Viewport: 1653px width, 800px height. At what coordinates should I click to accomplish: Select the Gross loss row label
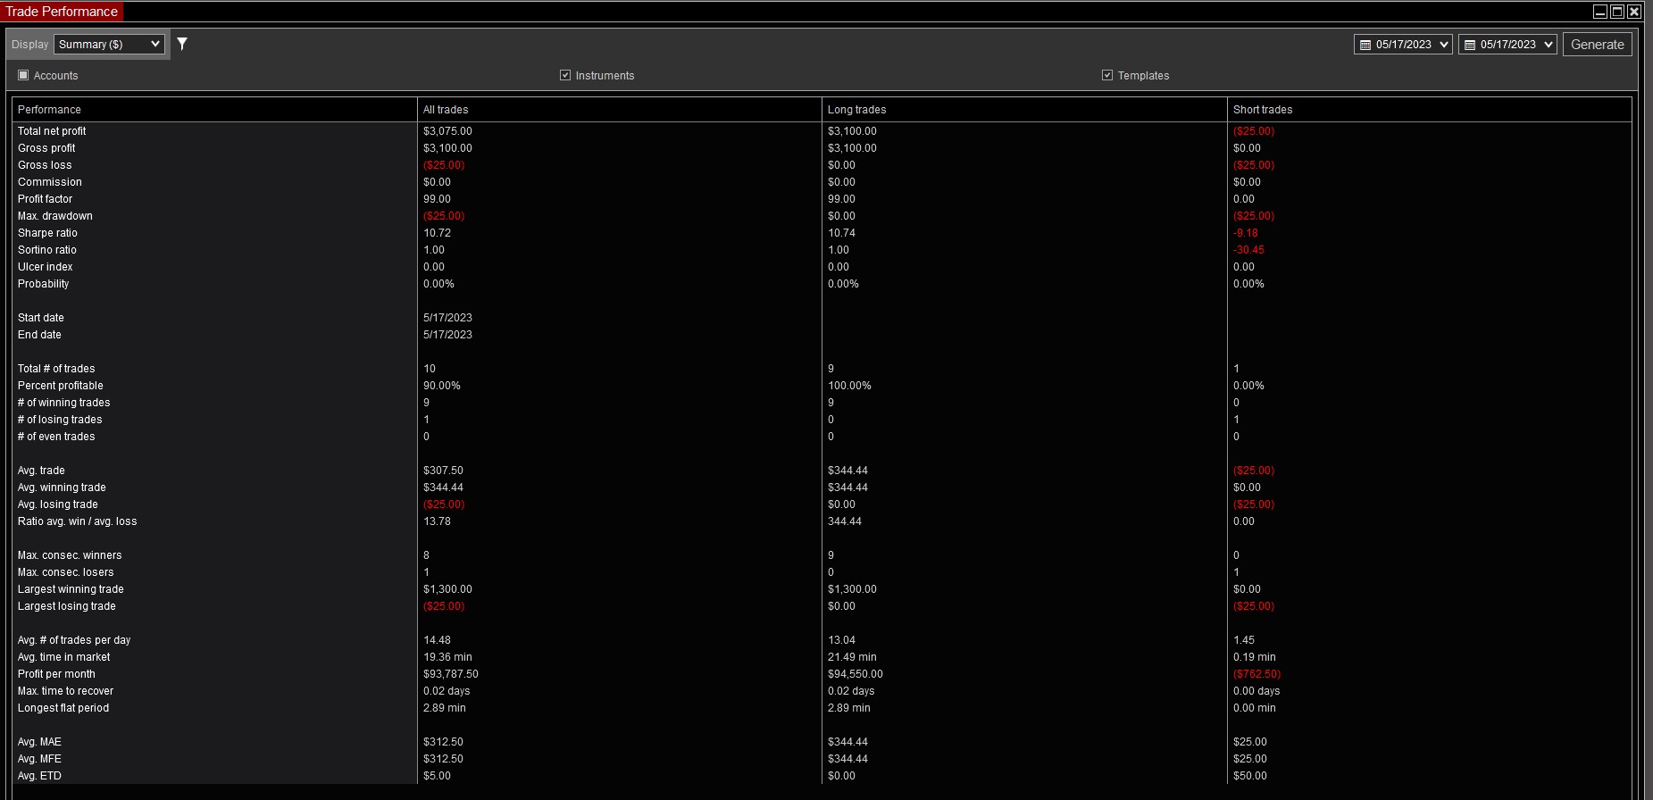click(x=45, y=165)
